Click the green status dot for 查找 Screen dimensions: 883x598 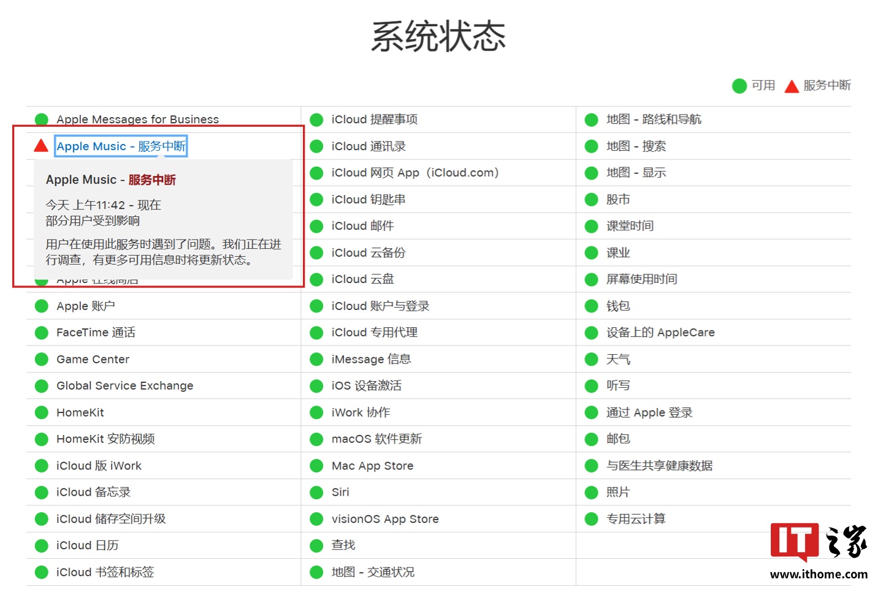point(316,546)
